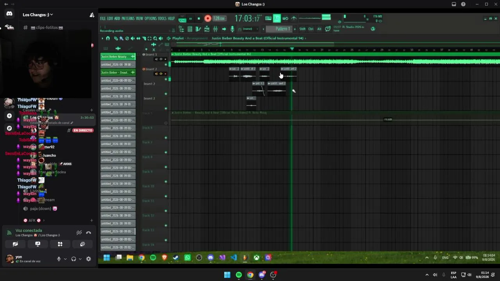
Task: Open the OPTIONS menu in FL Studio
Action: point(150,18)
